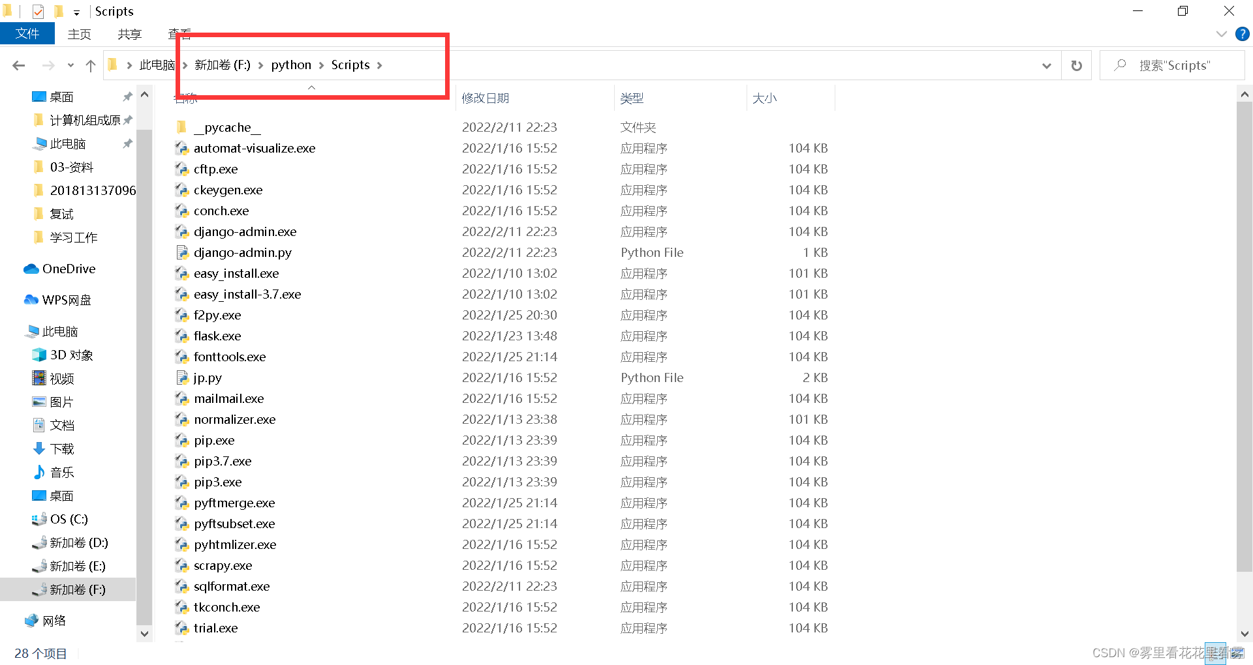Navigate to 此电脑 in address path
This screenshot has width=1253, height=665.
click(x=157, y=65)
